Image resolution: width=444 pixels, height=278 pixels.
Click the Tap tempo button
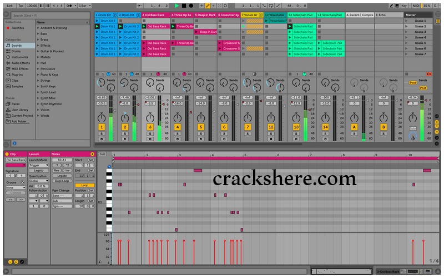point(21,6)
